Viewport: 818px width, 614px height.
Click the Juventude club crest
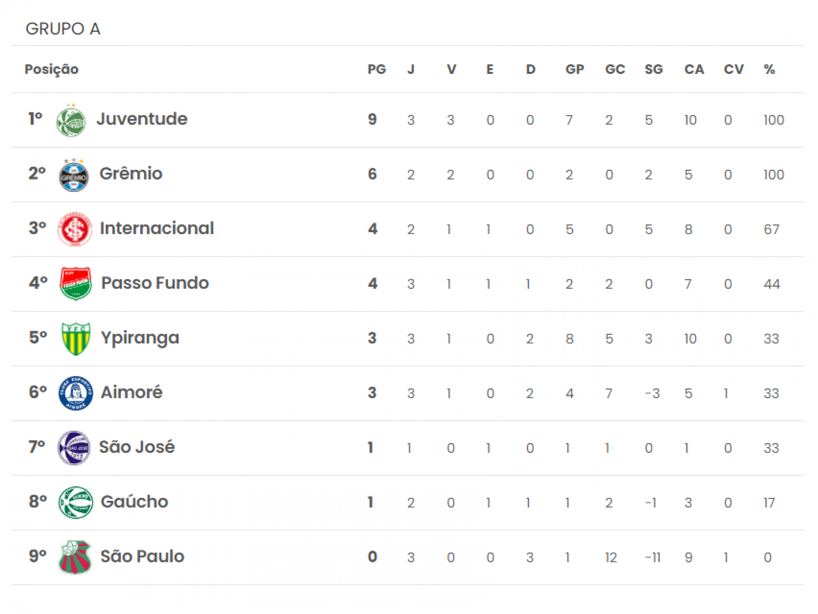coord(71,120)
